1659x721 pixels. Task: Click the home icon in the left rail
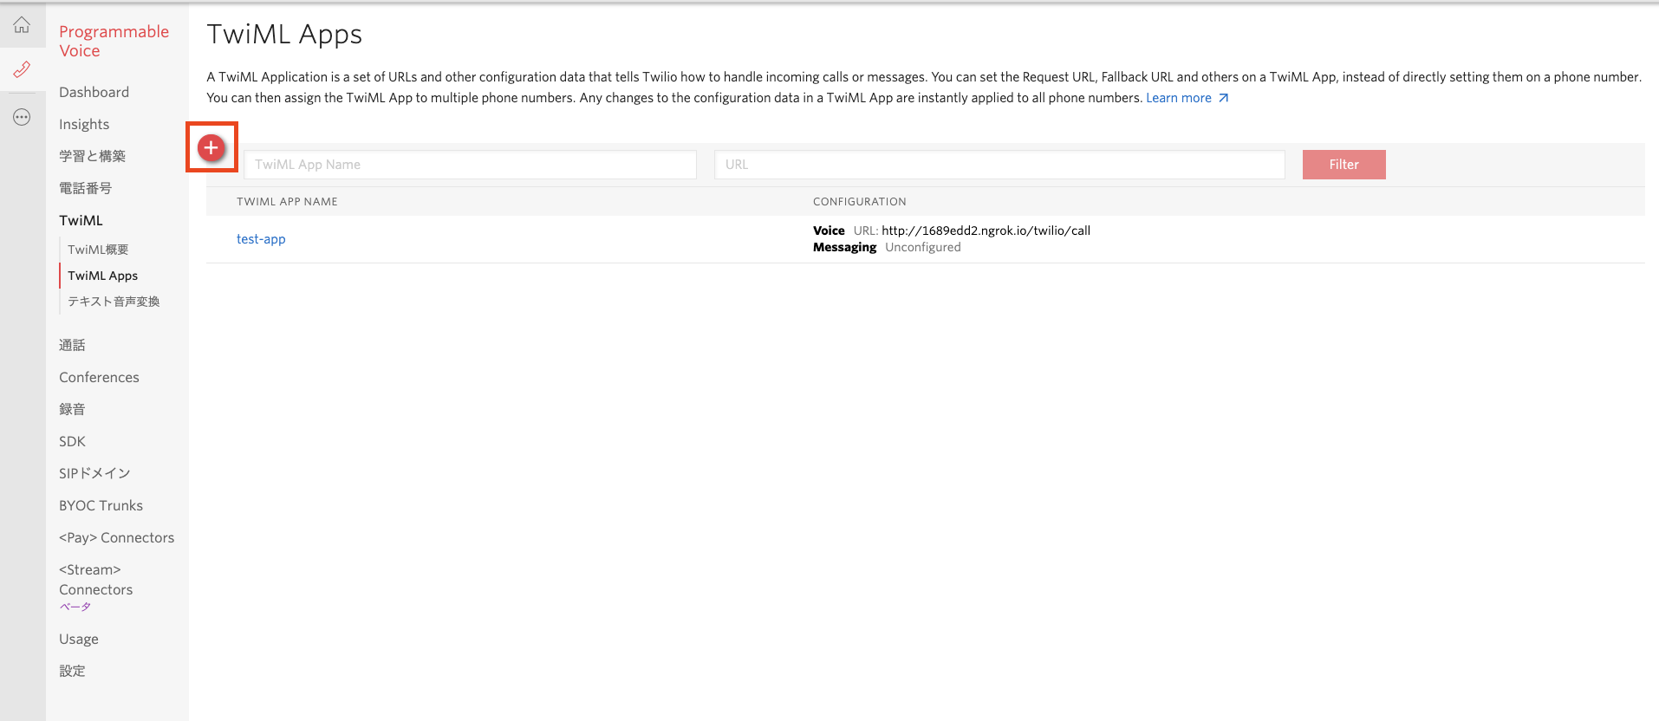tap(22, 25)
